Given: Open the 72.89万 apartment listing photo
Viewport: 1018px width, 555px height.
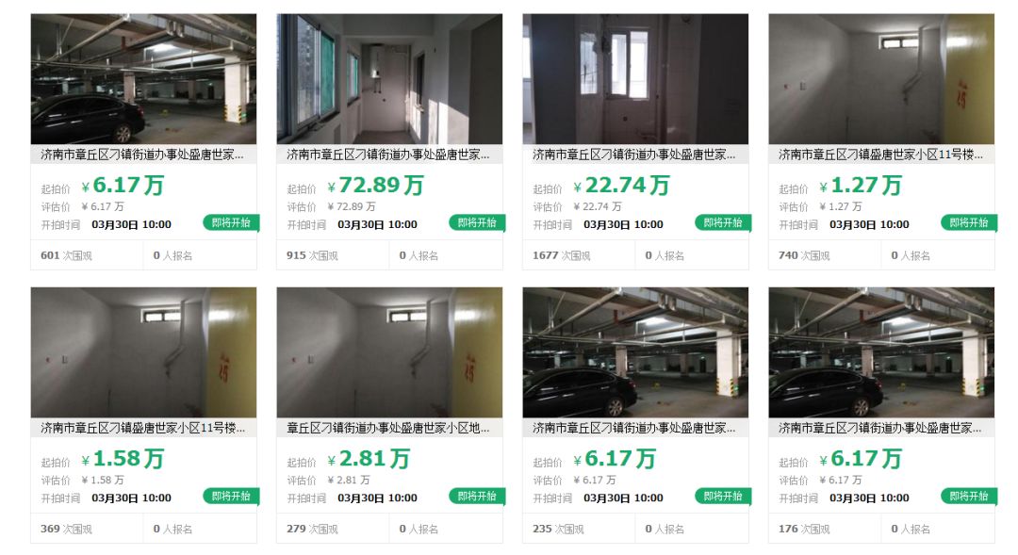Looking at the screenshot, I should tap(389, 79).
